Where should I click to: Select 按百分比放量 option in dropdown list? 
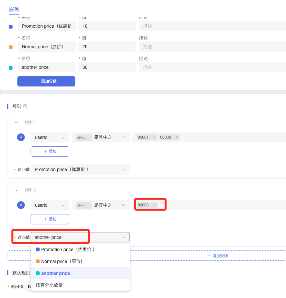point(49,285)
